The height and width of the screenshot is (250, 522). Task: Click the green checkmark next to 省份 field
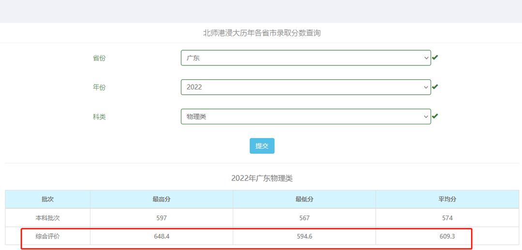click(435, 57)
